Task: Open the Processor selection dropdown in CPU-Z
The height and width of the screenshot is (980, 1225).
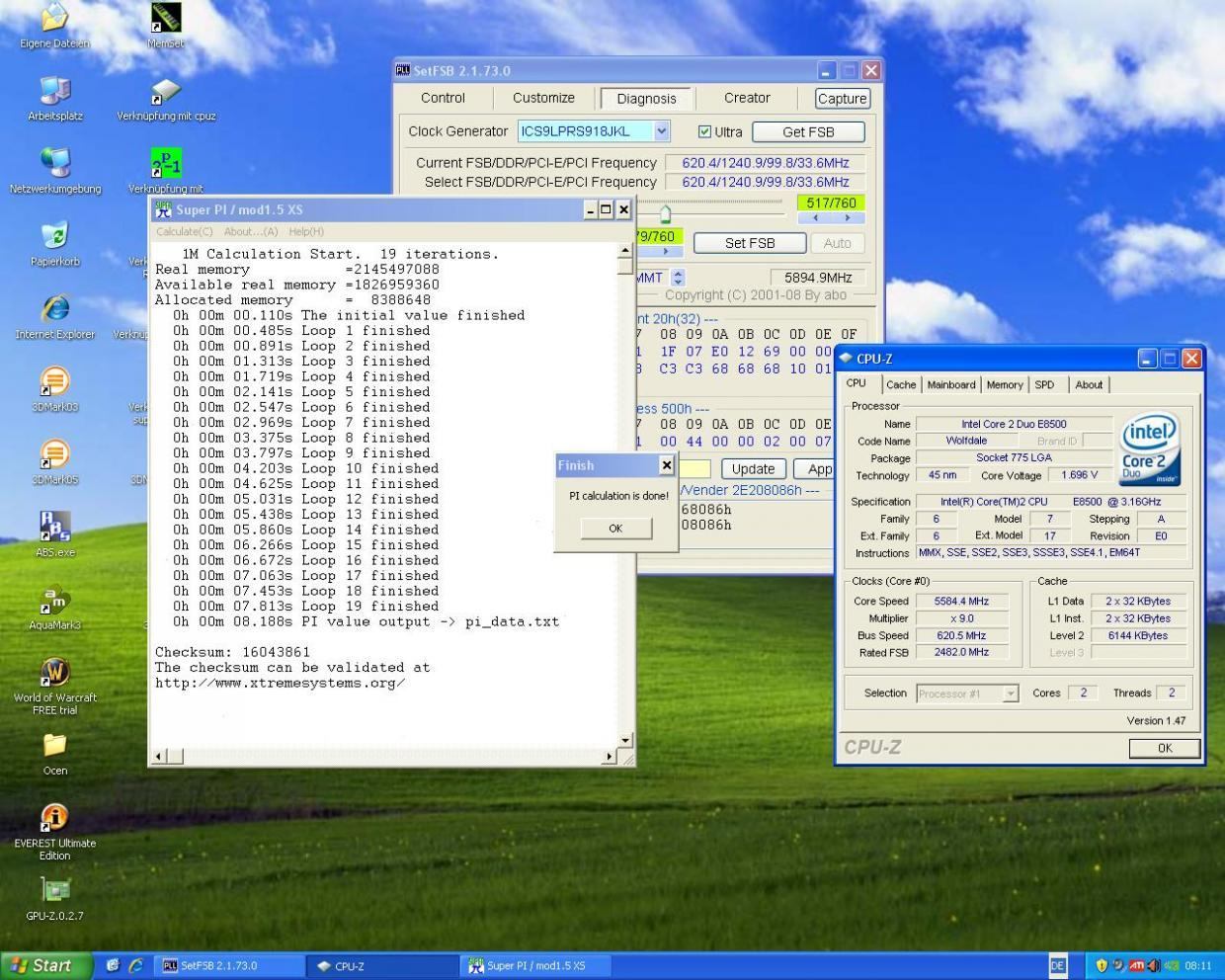Action: [x=1010, y=694]
